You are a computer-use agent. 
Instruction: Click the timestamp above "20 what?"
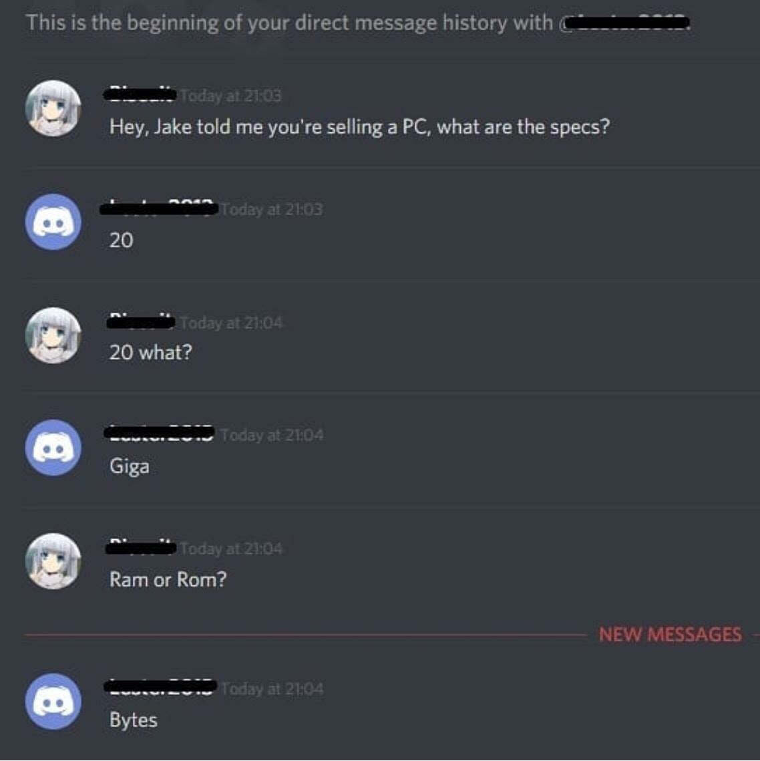pos(231,323)
